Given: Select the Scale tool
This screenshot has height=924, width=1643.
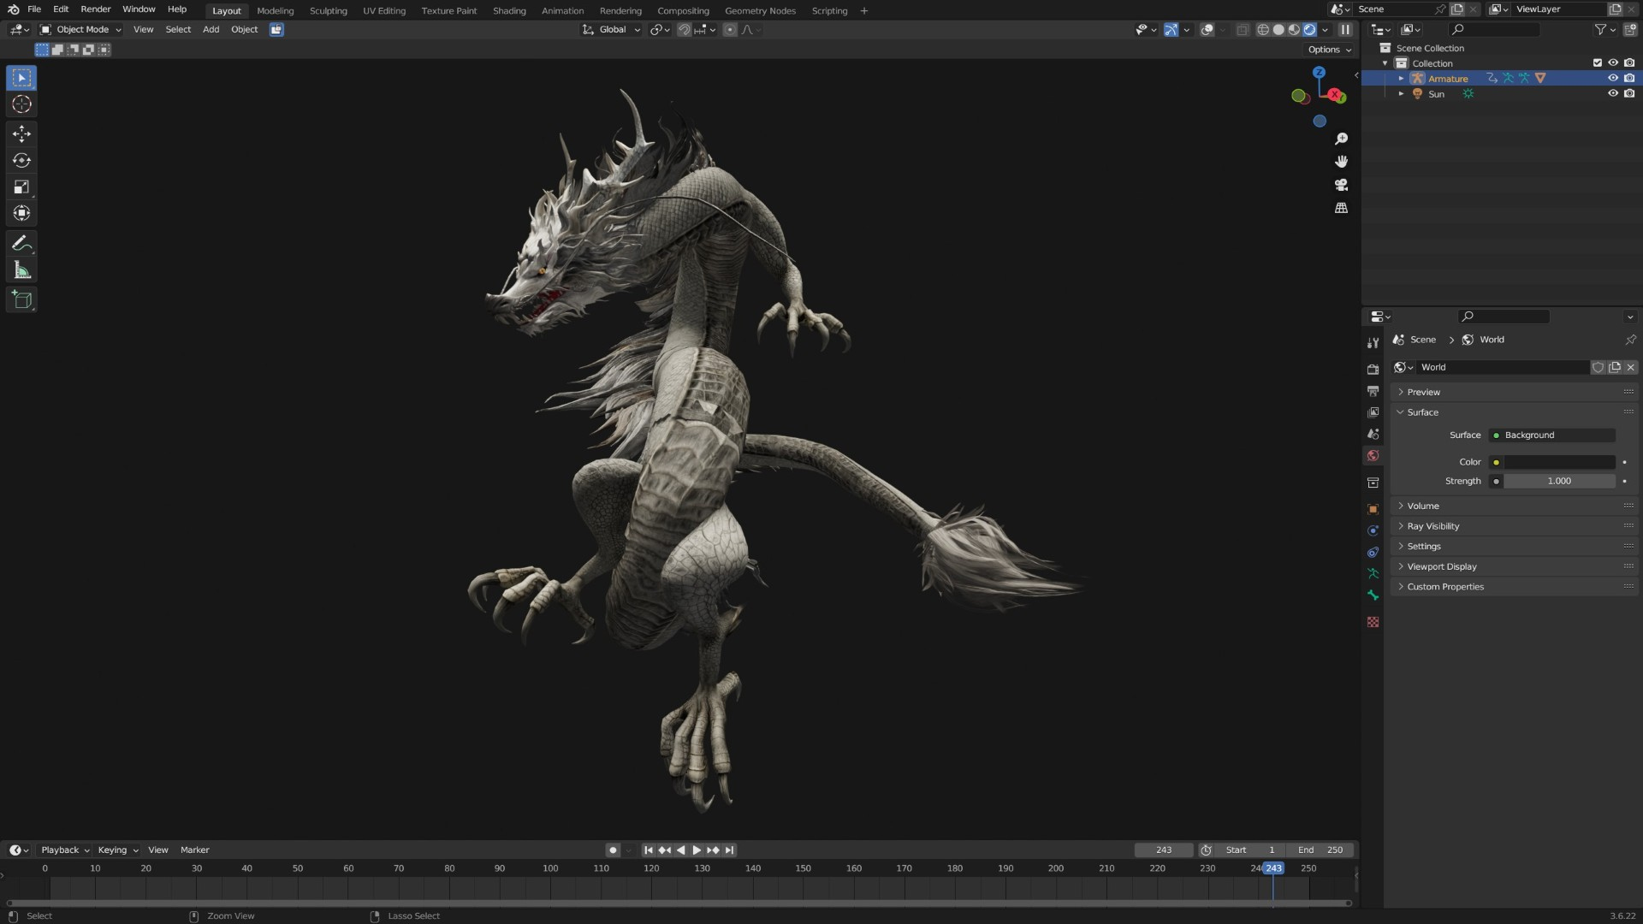Looking at the screenshot, I should tap(21, 187).
